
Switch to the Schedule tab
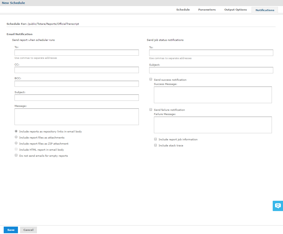(x=183, y=10)
